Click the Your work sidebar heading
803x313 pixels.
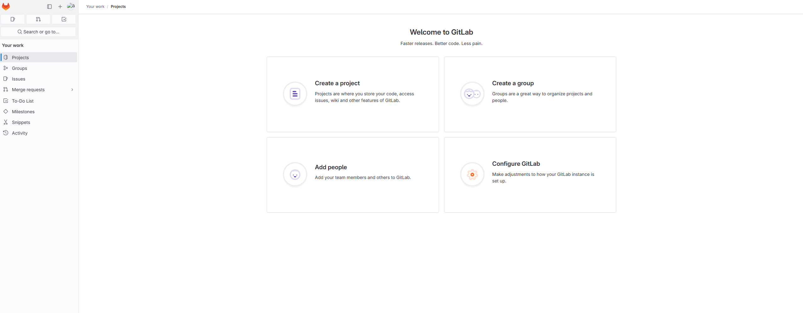click(x=13, y=45)
